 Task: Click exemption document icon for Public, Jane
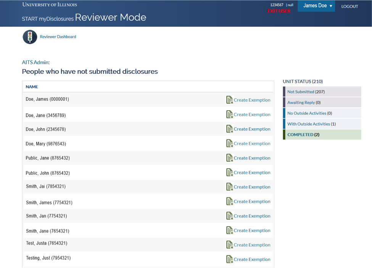pos(229,158)
